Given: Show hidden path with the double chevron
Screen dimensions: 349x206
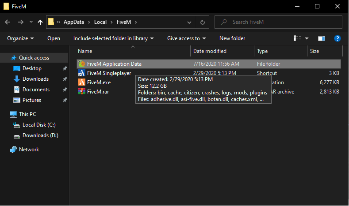Looking at the screenshot, I should click(58, 22).
